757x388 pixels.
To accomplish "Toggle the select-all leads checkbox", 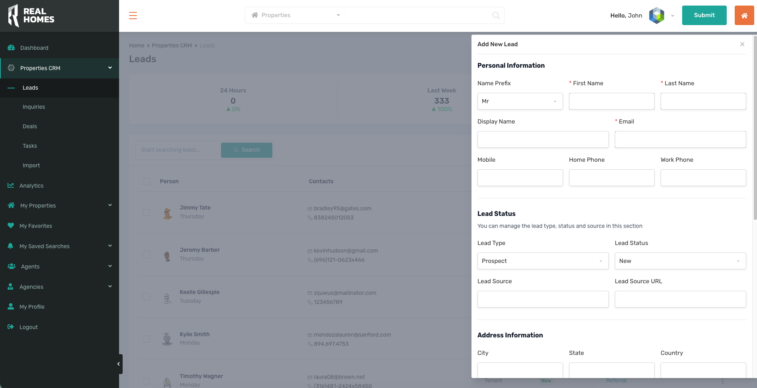I will 147,182.
